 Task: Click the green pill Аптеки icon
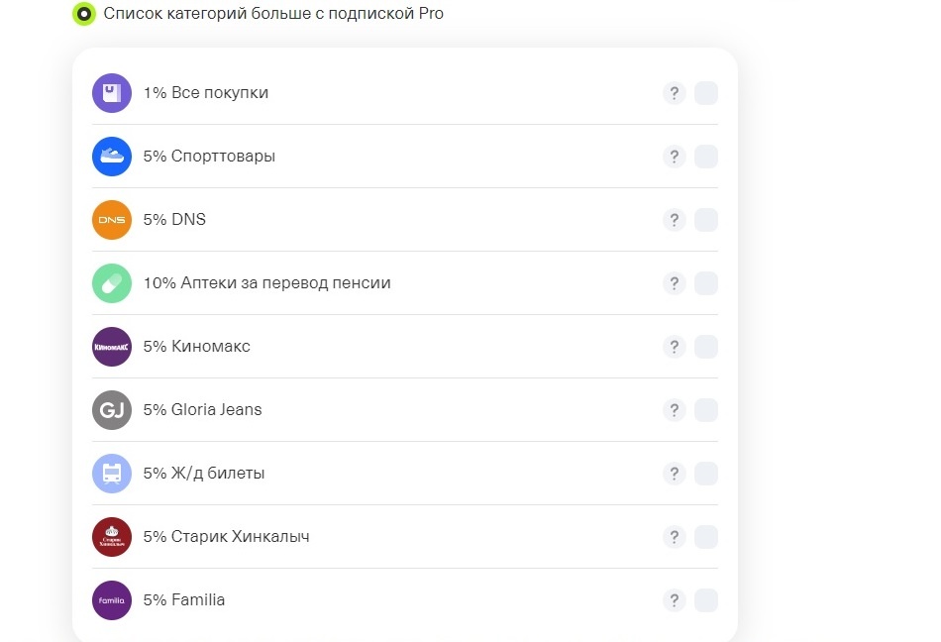(112, 283)
